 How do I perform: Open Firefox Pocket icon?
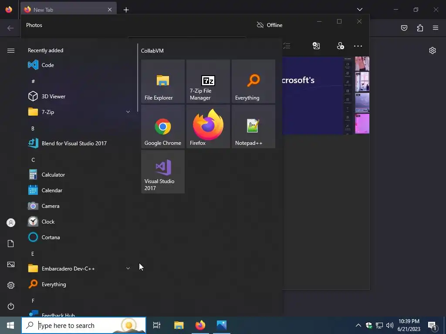tap(404, 28)
